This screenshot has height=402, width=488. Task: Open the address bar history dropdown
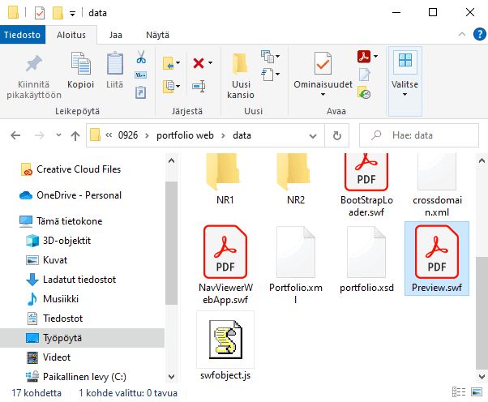313,135
